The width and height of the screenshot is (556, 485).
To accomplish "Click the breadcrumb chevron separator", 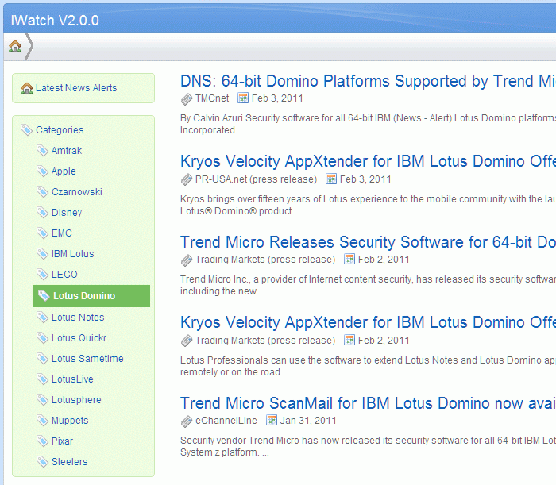I will coord(29,46).
